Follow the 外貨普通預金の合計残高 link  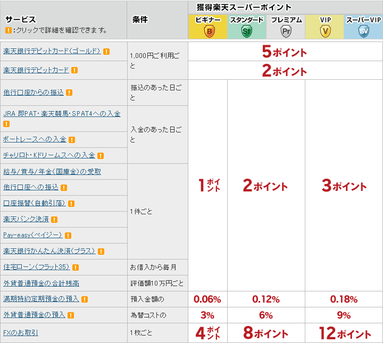click(41, 283)
